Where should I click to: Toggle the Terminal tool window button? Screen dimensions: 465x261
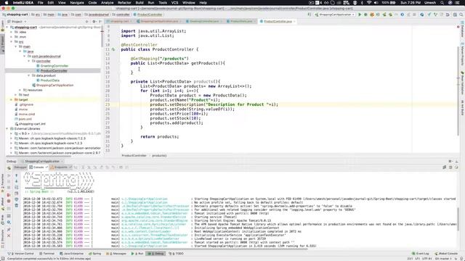tap(46, 254)
